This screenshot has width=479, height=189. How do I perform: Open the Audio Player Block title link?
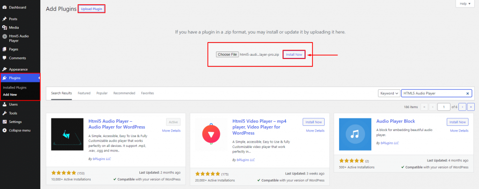pos(396,121)
